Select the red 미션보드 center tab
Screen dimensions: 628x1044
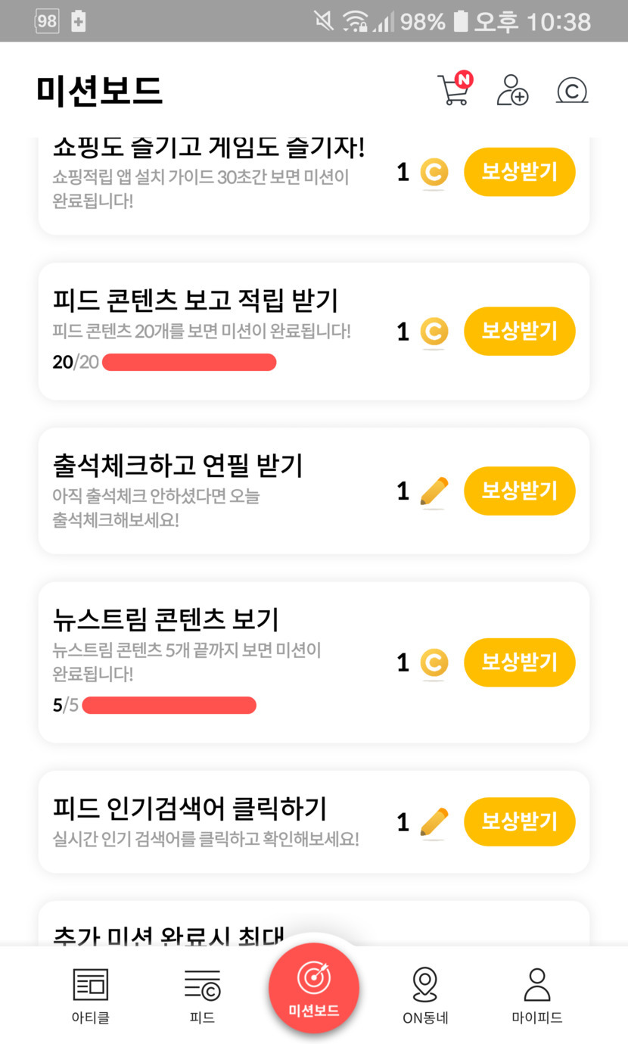click(313, 987)
